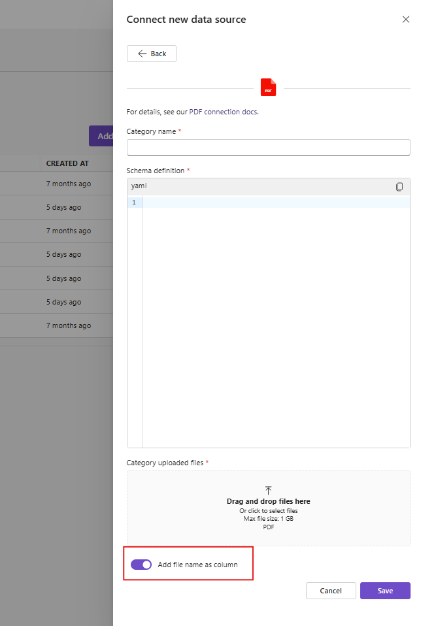Click the CREATED AT column header

[67, 163]
